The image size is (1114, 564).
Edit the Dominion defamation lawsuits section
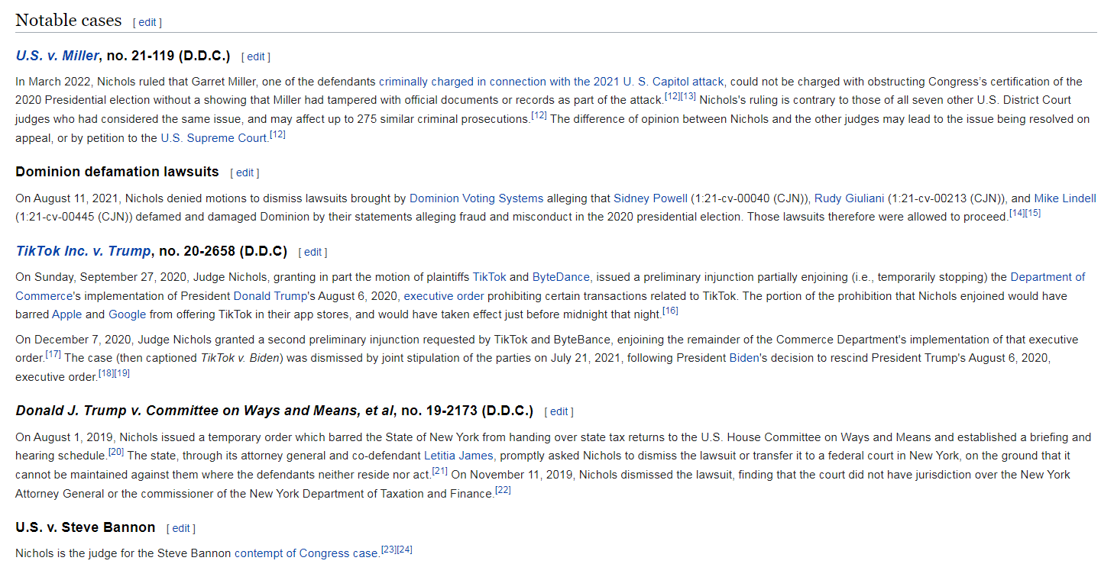(244, 173)
